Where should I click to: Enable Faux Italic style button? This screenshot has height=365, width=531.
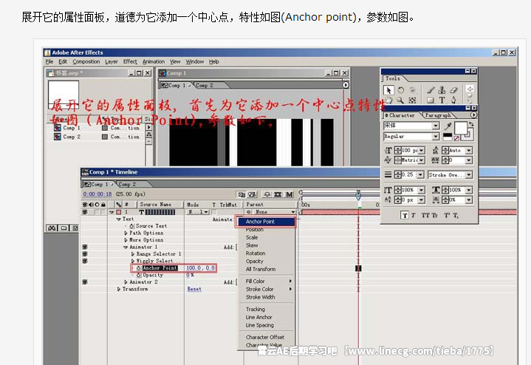(414, 216)
